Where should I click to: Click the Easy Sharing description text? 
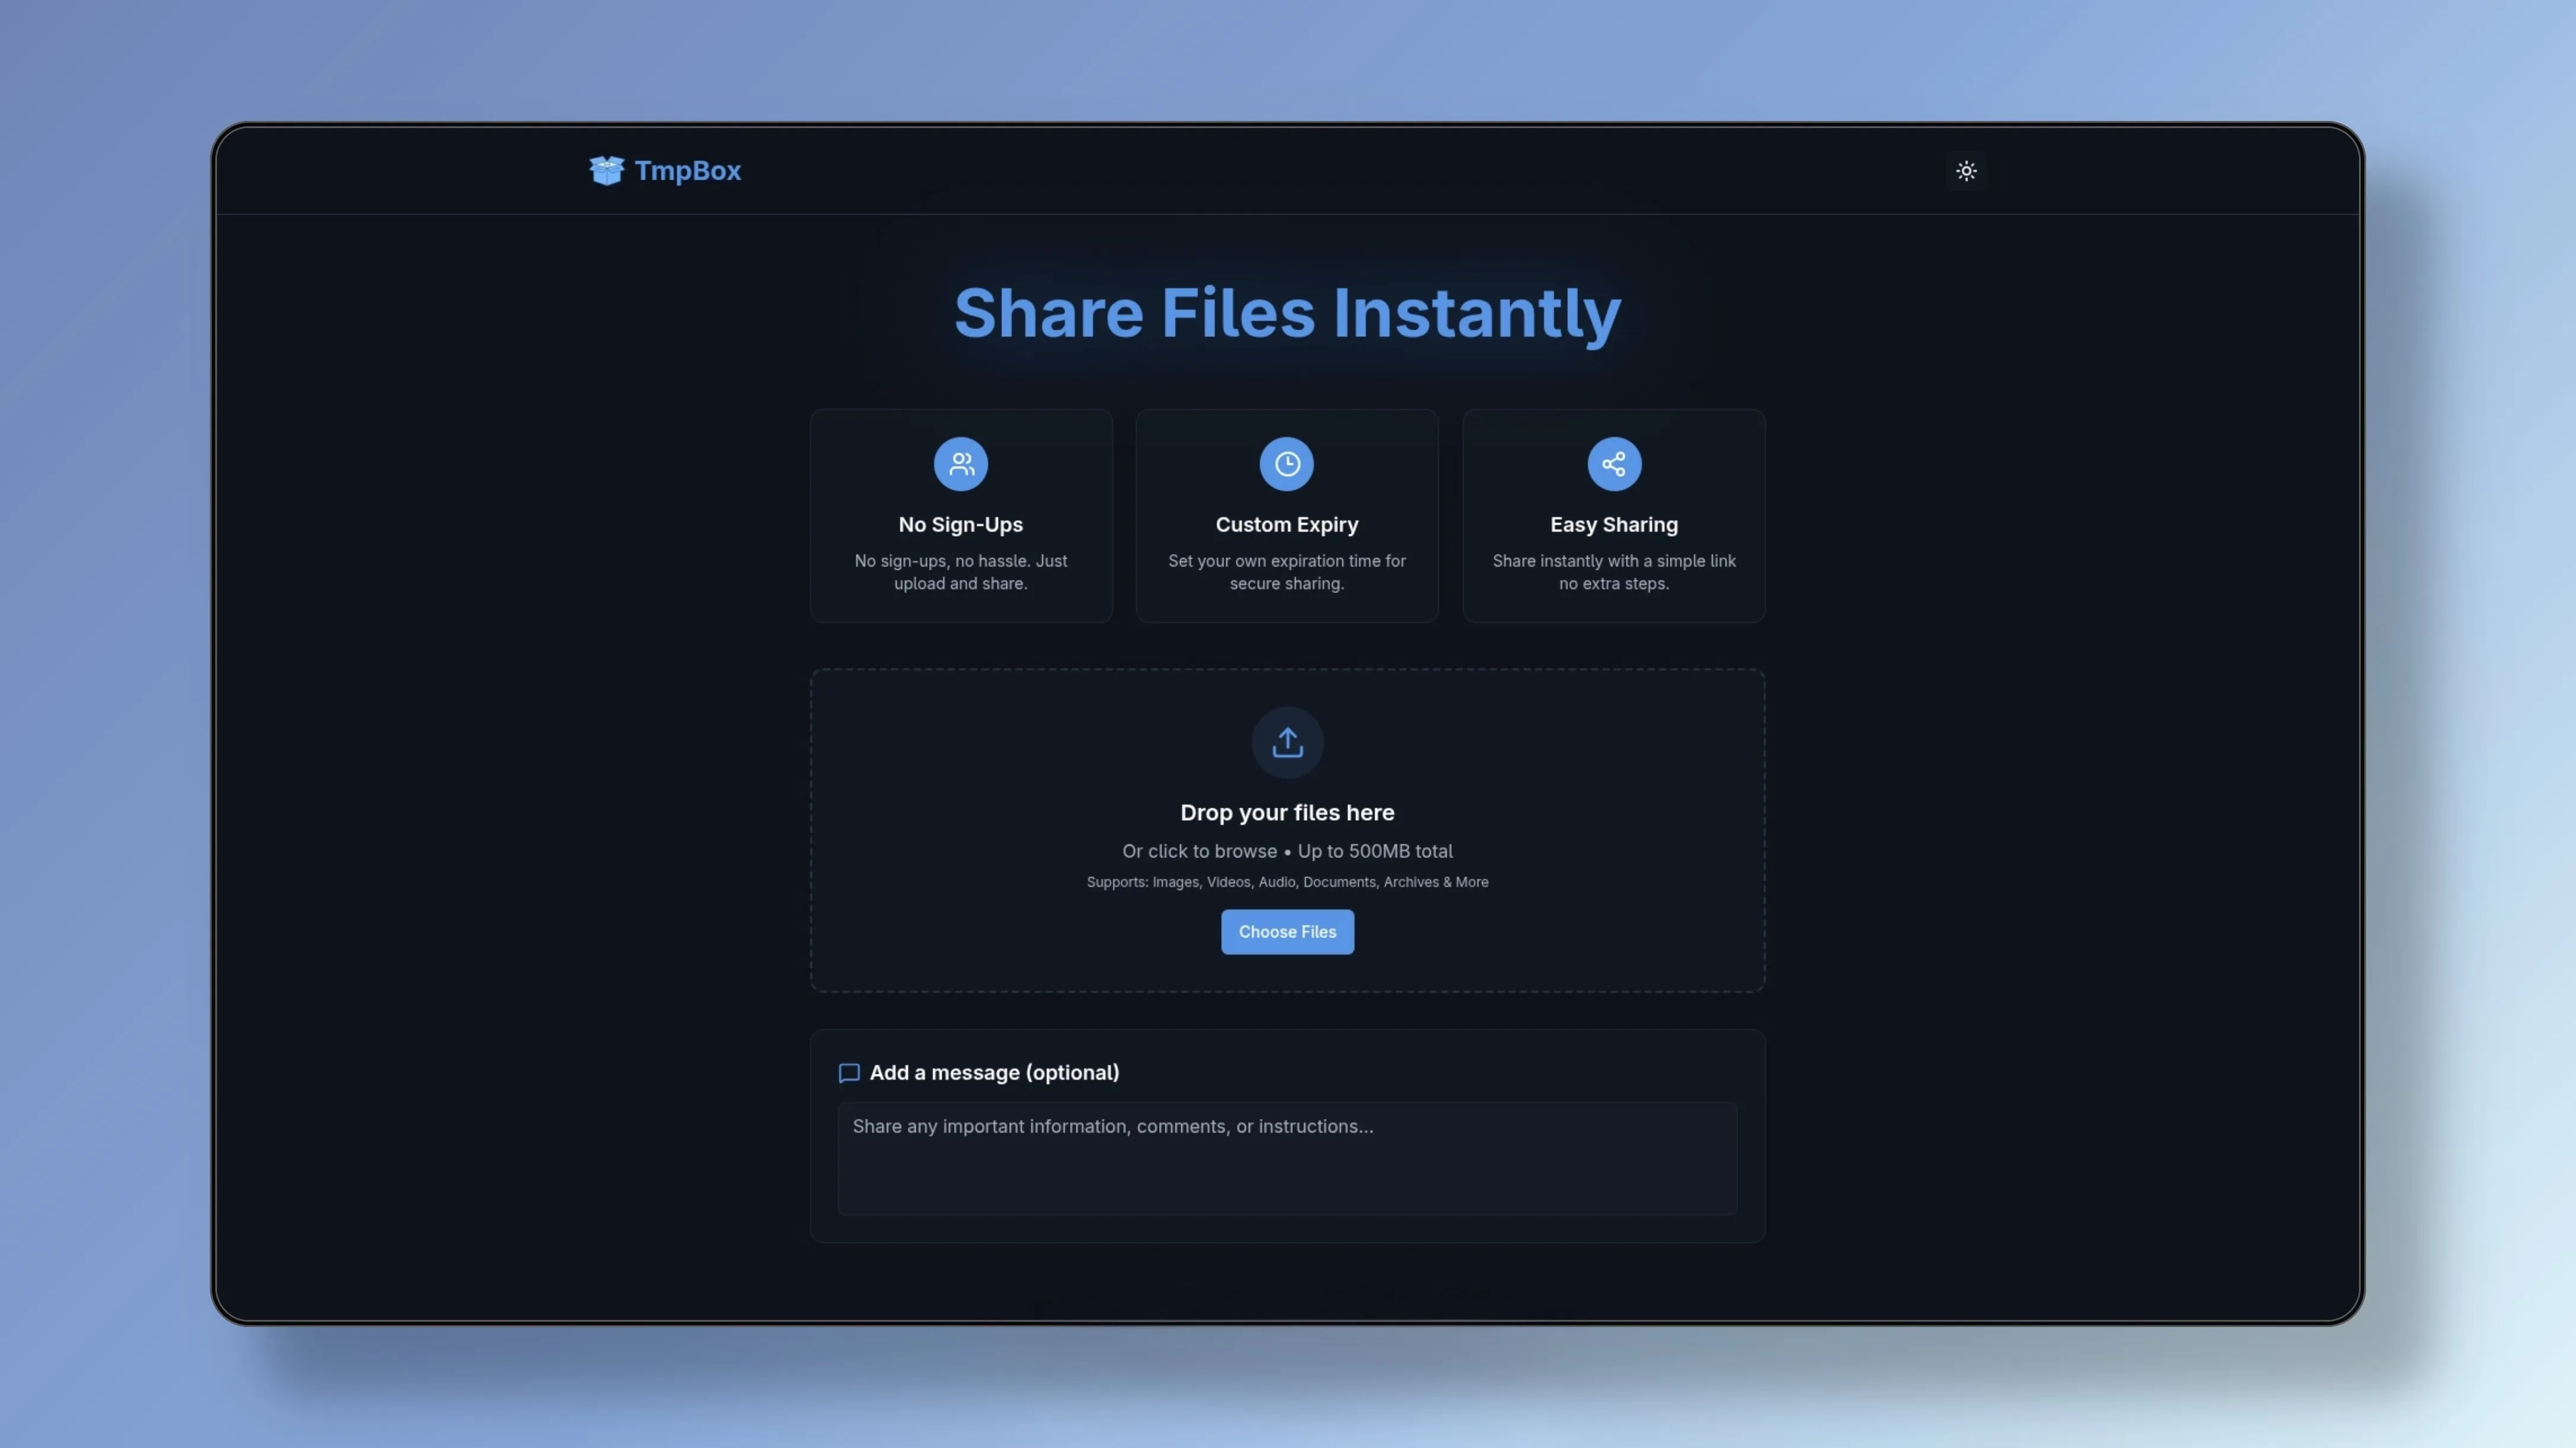point(1613,572)
